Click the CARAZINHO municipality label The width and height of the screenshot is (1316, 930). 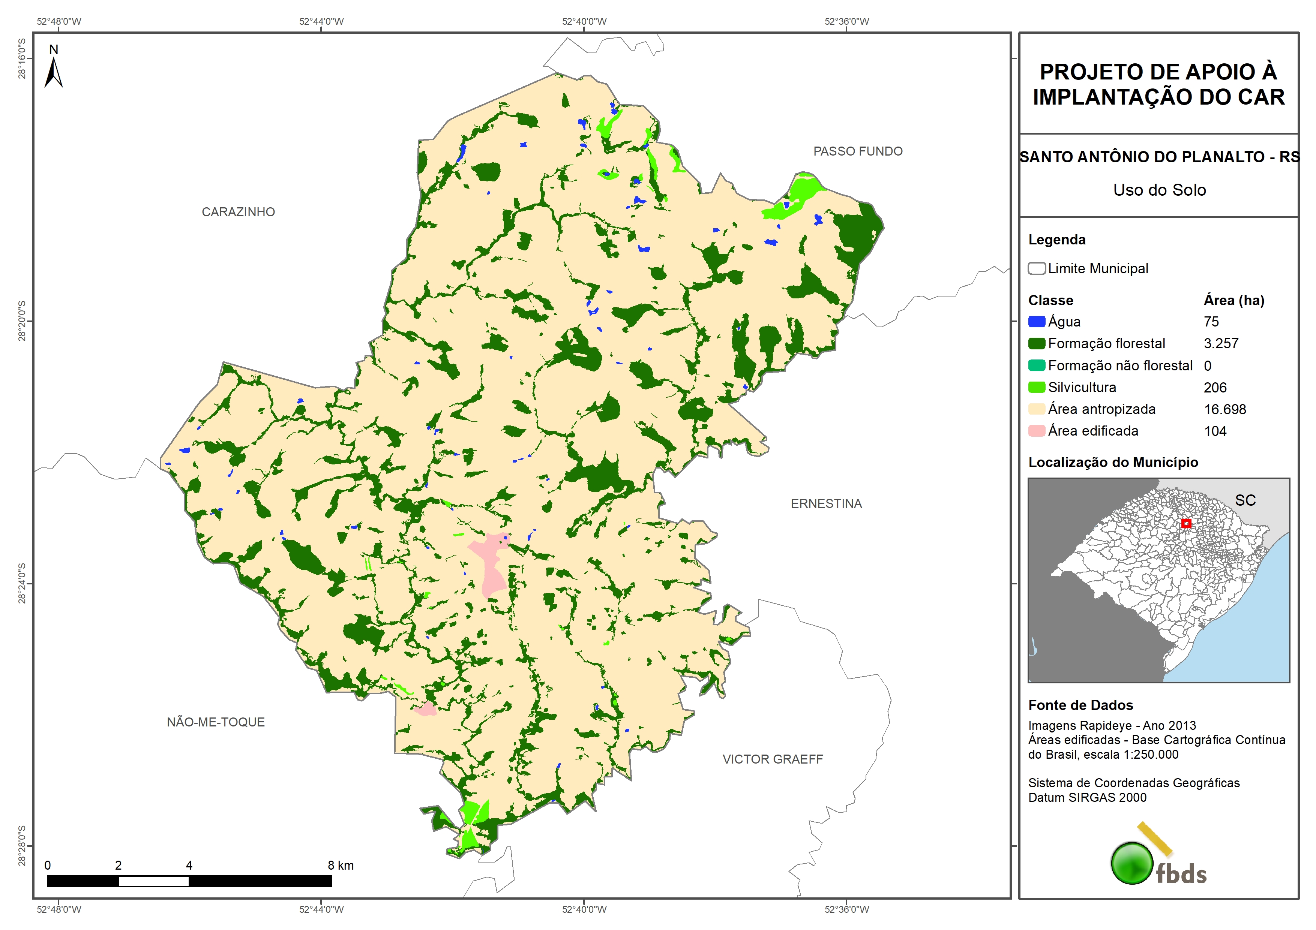point(238,212)
